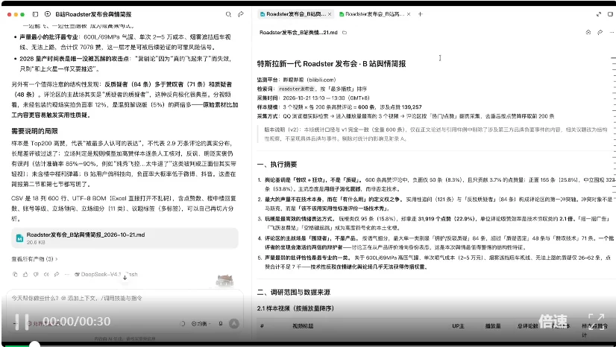Click the roadster发布会 search term tag
Image resolution: width=616 pixels, height=347 pixels.
tap(297, 89)
